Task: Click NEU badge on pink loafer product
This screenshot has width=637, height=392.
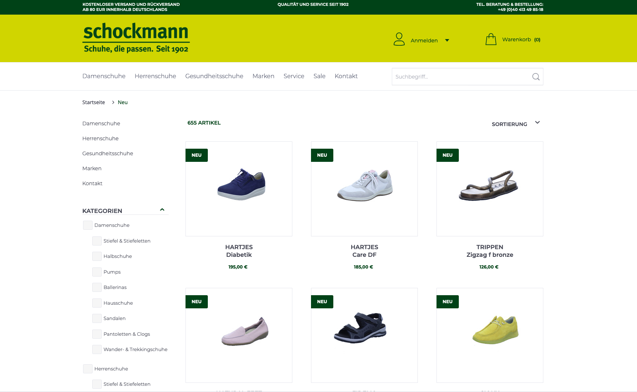Action: tap(196, 302)
